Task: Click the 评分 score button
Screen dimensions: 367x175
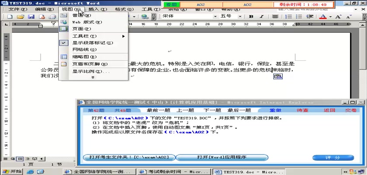Action: pyautogui.click(x=333, y=157)
